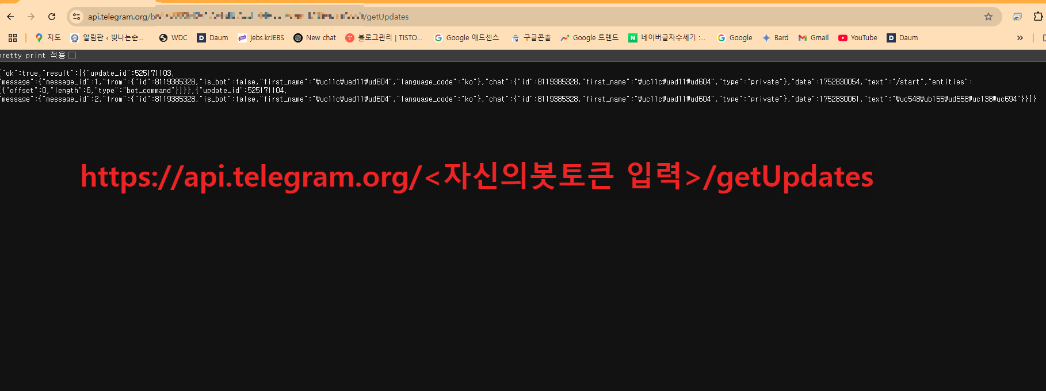Click the "text":"/start" value in JSON

click(894, 82)
